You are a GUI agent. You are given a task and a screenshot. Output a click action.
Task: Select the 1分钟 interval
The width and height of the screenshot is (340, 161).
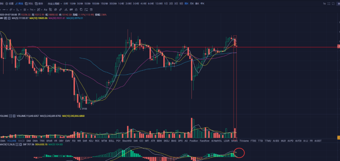pyautogui.click(x=73, y=3)
